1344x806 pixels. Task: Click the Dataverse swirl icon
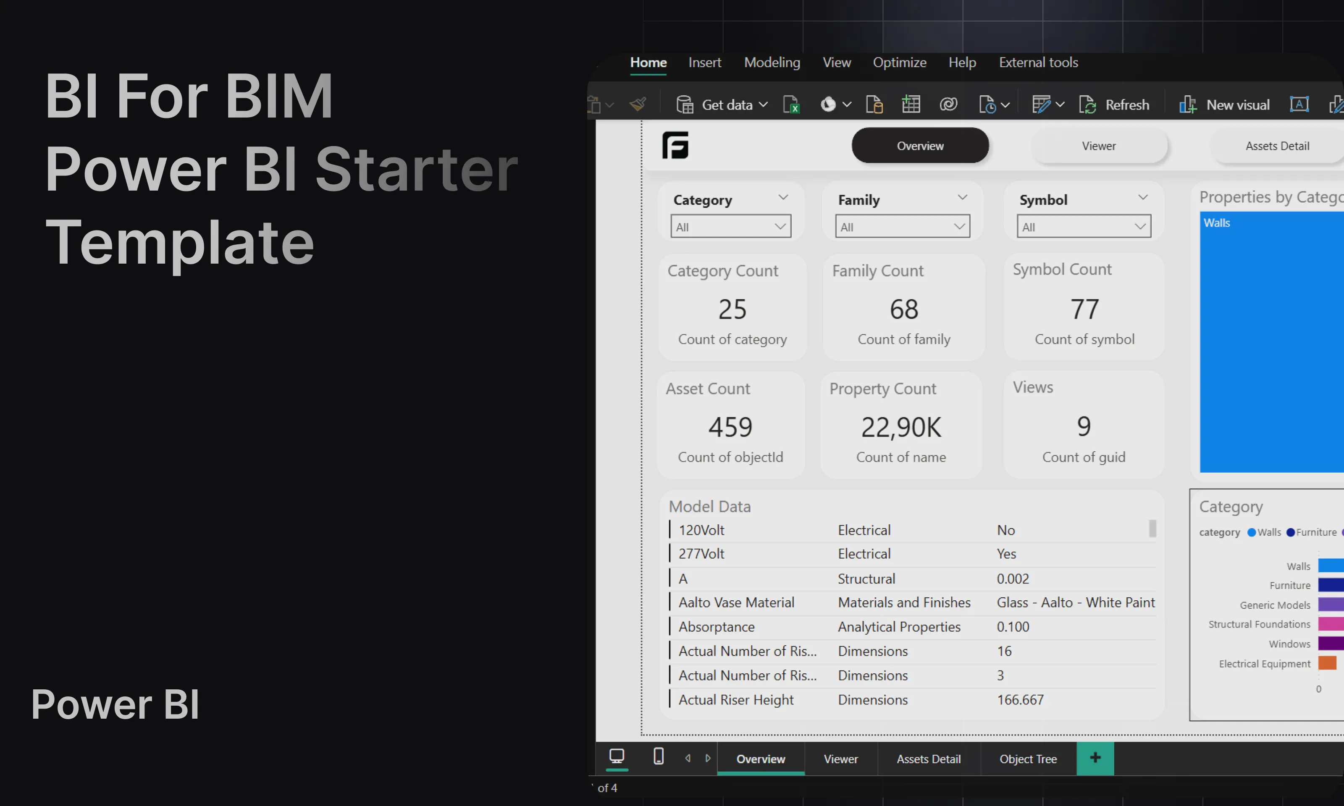(x=948, y=104)
